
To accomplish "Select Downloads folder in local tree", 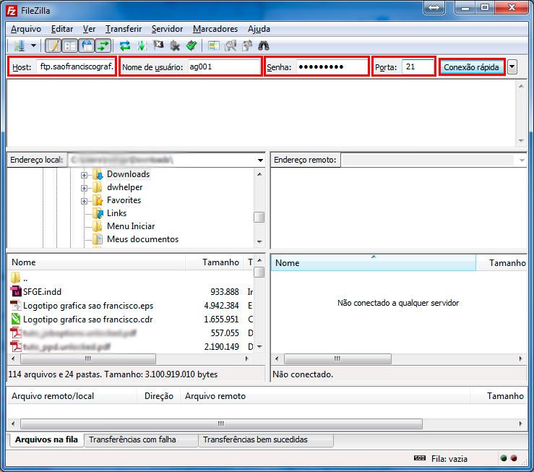I will click(x=128, y=174).
